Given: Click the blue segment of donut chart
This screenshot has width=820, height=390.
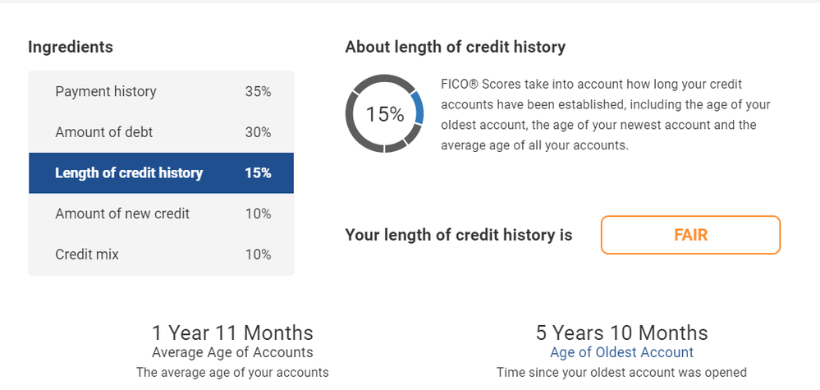Looking at the screenshot, I should point(418,108).
